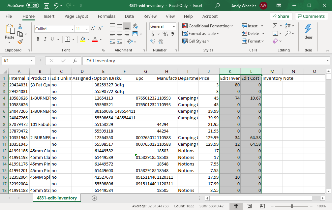Click the Paste clipboard icon
This screenshot has height=210, width=332.
pyautogui.click(x=10, y=29)
